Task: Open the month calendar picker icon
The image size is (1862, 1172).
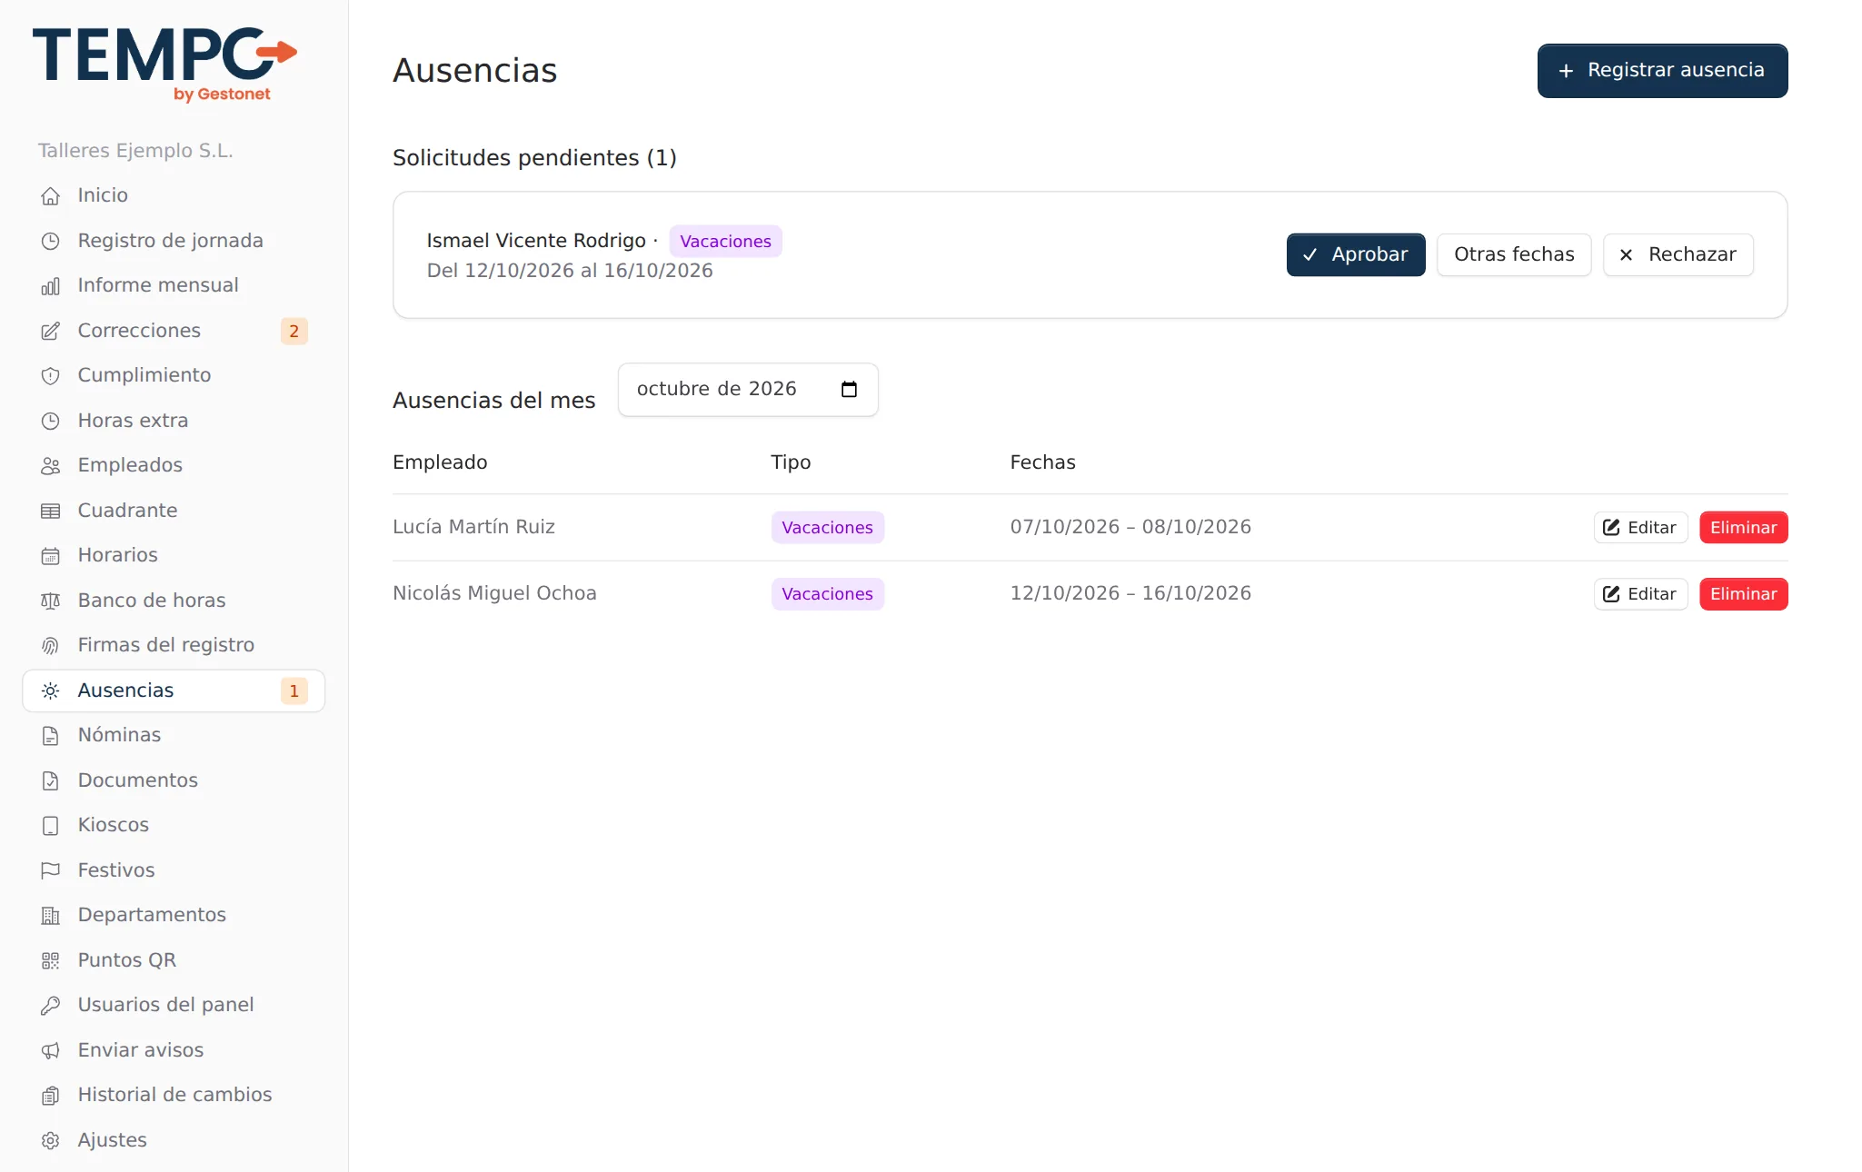Action: [849, 390]
